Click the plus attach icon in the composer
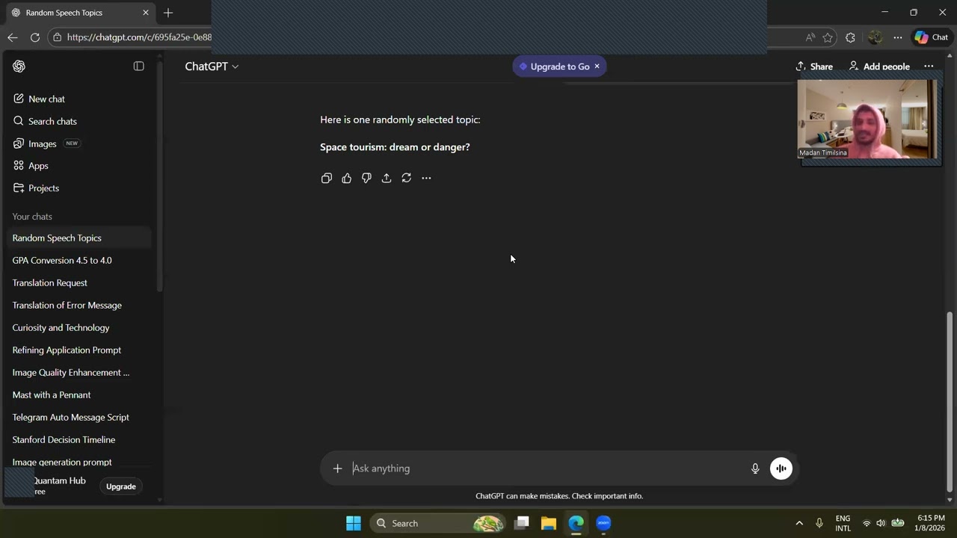This screenshot has height=538, width=957. click(x=337, y=469)
